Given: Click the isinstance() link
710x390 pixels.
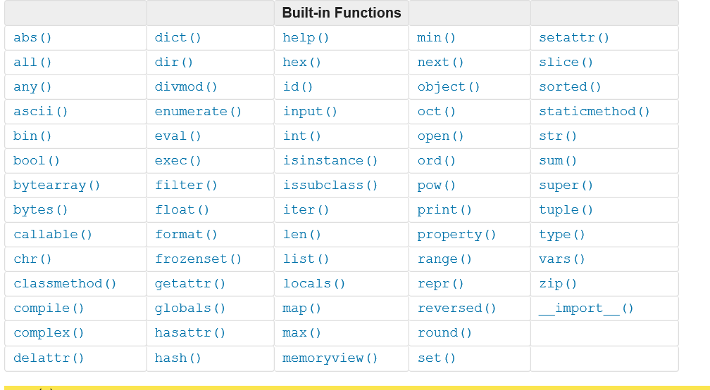Looking at the screenshot, I should pos(330,160).
